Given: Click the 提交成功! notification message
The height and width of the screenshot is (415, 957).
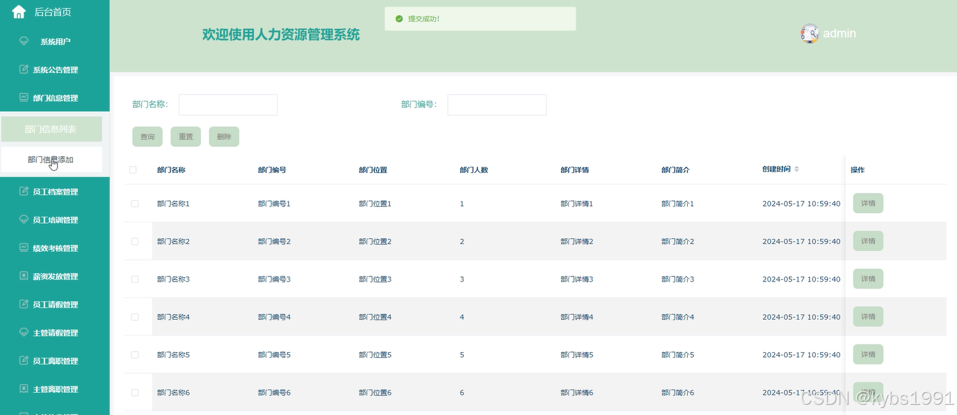Looking at the screenshot, I should click(x=480, y=19).
